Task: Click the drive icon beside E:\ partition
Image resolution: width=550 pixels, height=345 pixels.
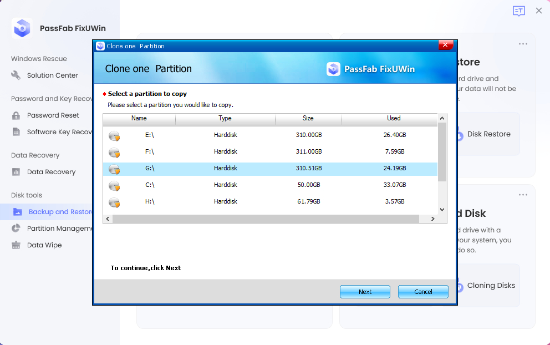Action: click(x=114, y=135)
